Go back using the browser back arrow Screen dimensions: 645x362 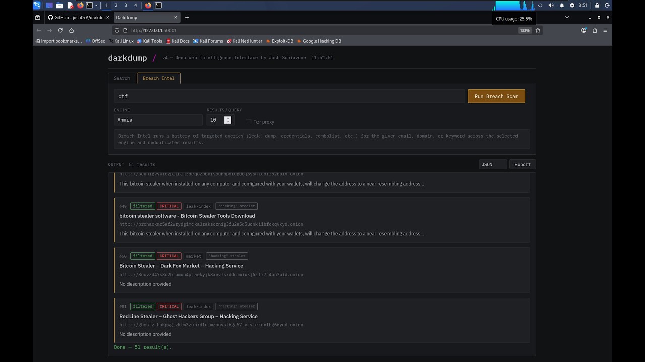point(39,30)
